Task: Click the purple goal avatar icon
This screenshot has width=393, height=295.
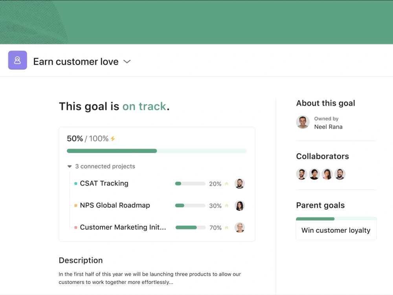Action: coord(17,60)
